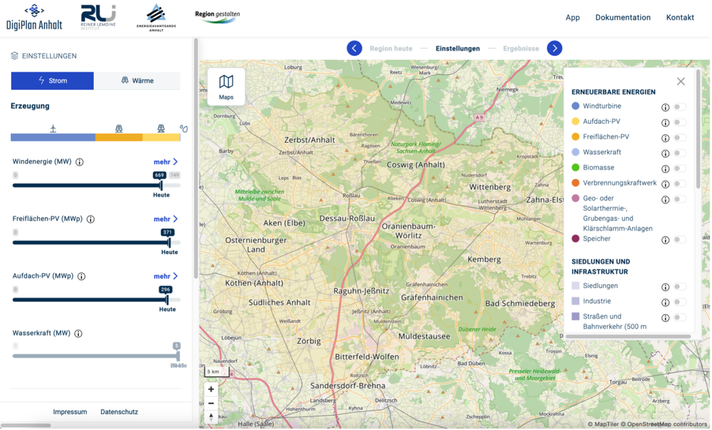The image size is (712, 430).
Task: Click the Einstellungen filter icon in sidebar
Action: click(x=14, y=55)
